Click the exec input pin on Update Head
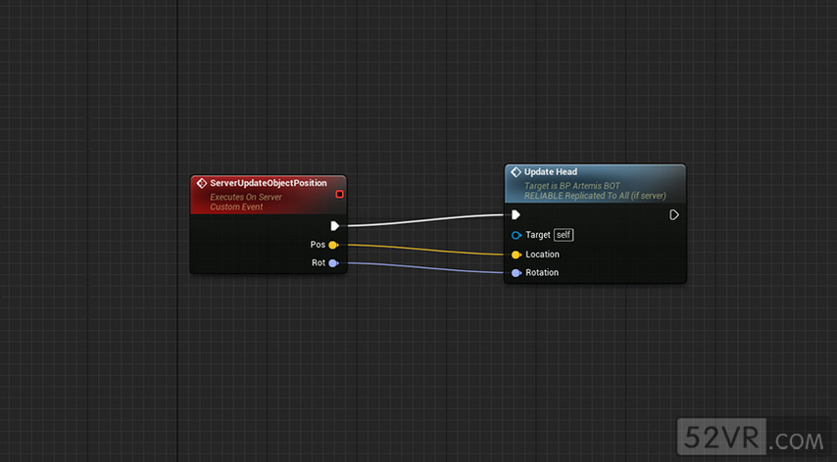837x462 pixels. (516, 215)
